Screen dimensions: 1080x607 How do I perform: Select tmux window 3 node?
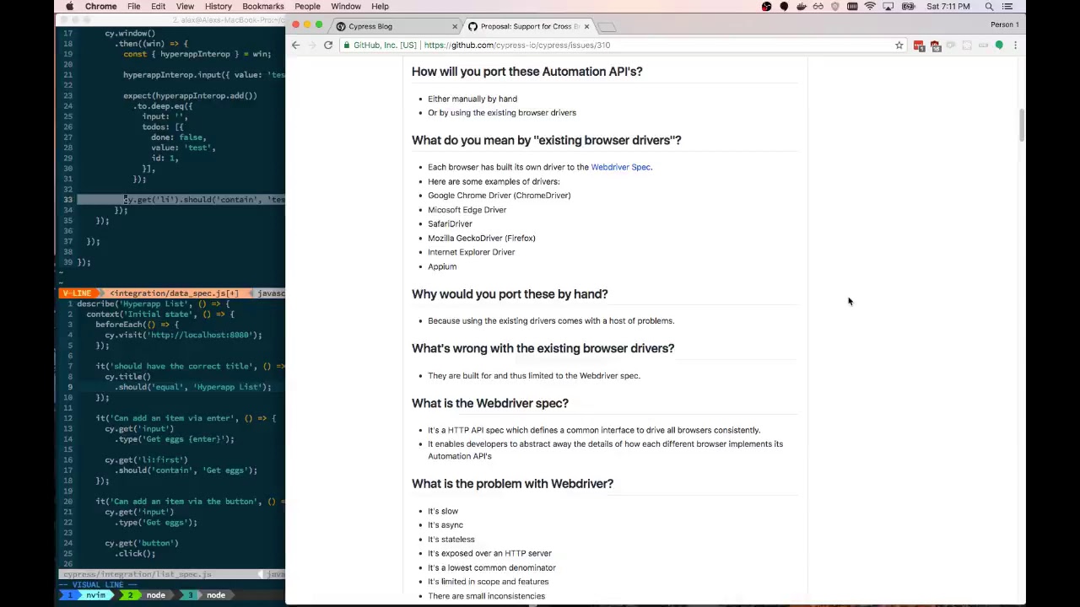pyautogui.click(x=207, y=595)
